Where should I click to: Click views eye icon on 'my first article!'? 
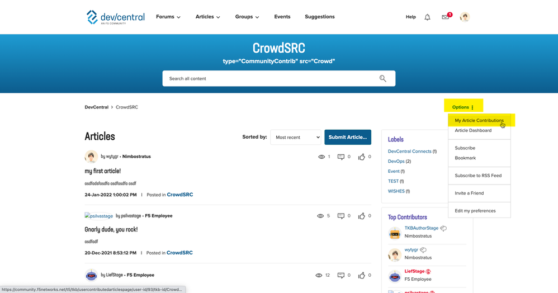pyautogui.click(x=321, y=157)
